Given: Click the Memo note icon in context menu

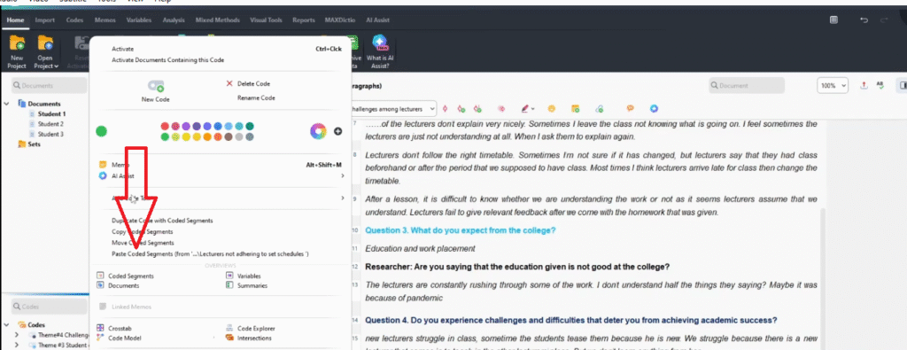Looking at the screenshot, I should 103,165.
